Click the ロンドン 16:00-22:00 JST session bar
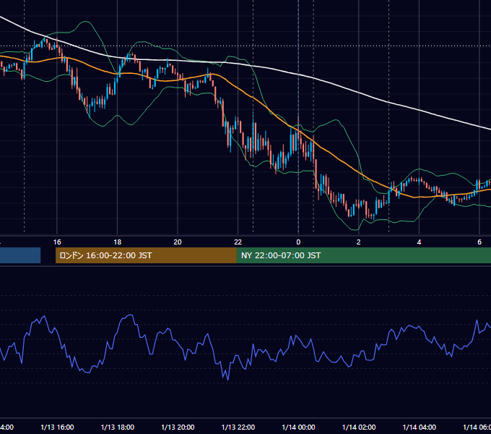This screenshot has height=434, width=491. pyautogui.click(x=146, y=255)
